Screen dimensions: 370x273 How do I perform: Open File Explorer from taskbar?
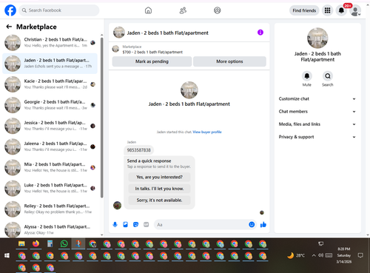[x=21, y=244]
